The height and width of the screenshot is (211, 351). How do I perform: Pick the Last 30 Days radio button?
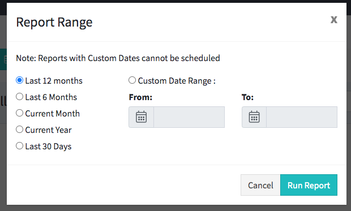19,146
